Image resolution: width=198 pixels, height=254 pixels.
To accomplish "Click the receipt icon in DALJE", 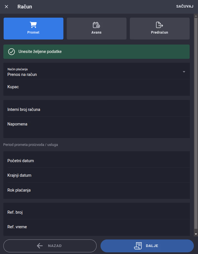I will (138, 246).
